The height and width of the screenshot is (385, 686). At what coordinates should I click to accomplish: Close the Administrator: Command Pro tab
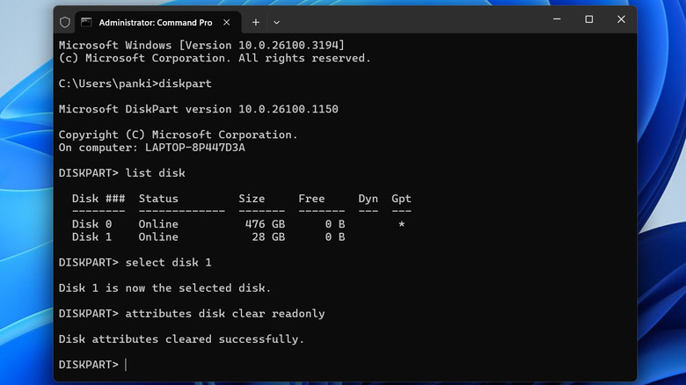[227, 22]
